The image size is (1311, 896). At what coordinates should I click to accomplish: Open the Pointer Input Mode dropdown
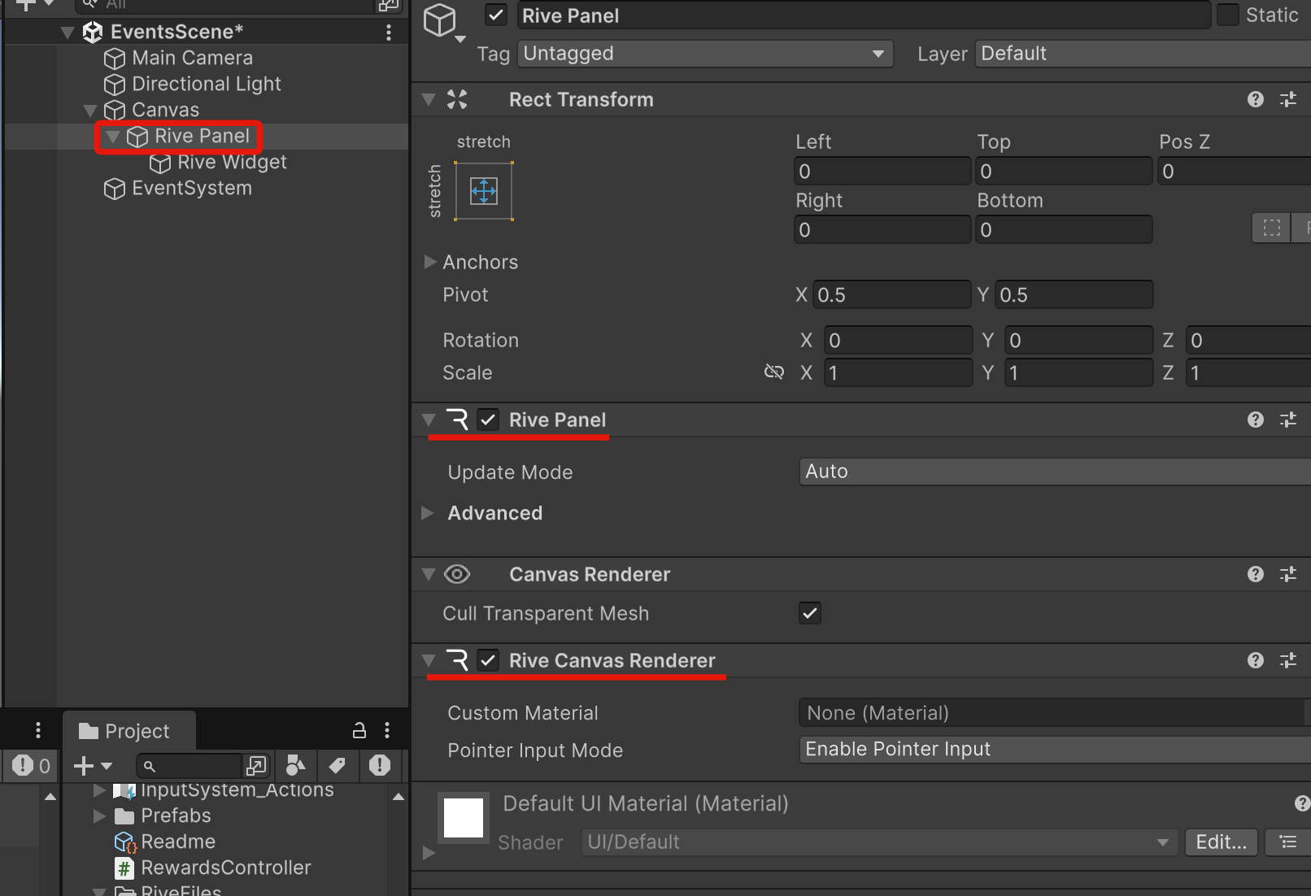[x=1055, y=750]
